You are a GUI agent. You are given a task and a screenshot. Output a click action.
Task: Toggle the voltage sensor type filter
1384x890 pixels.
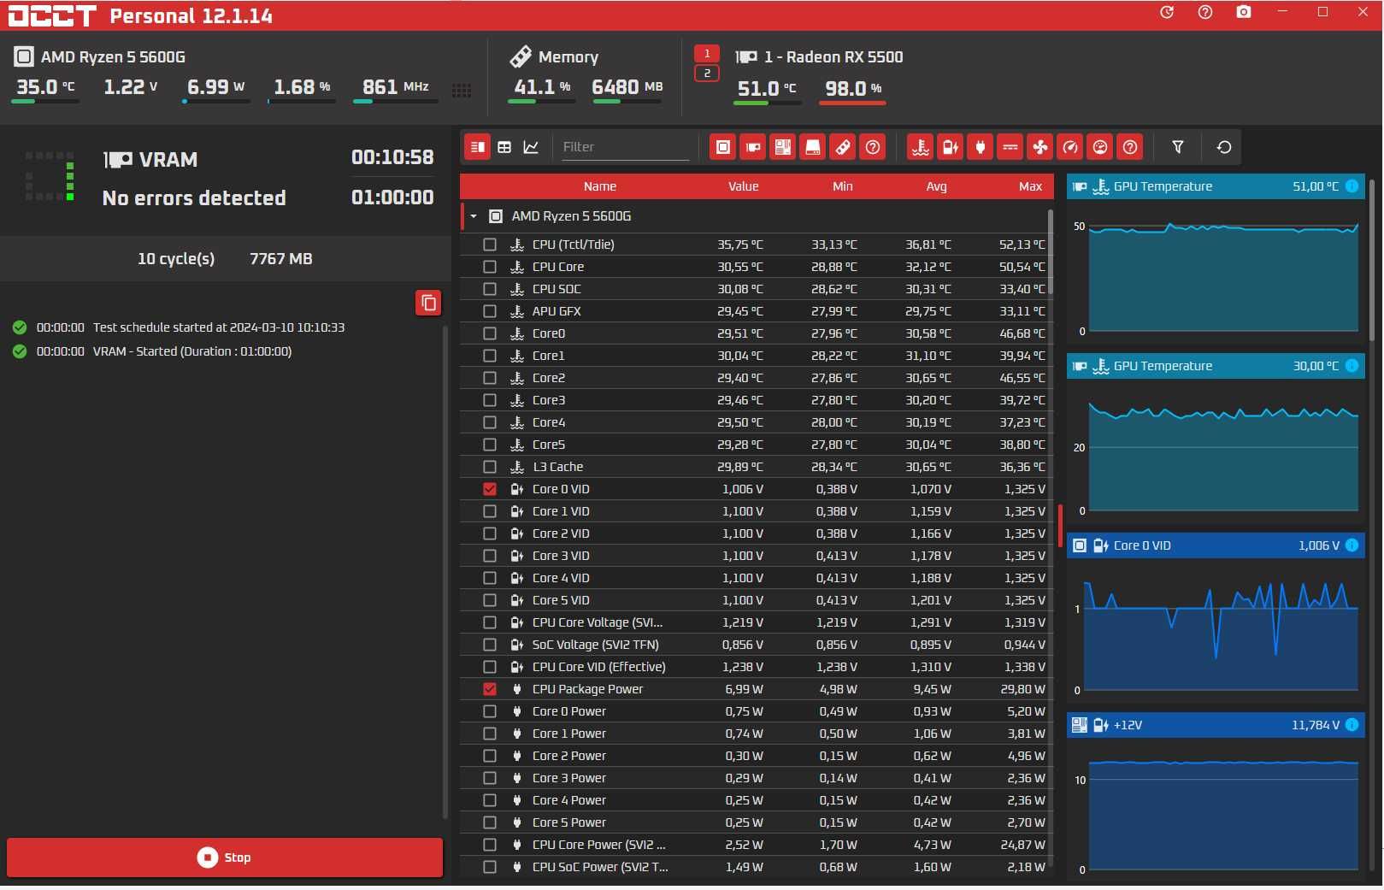point(951,147)
